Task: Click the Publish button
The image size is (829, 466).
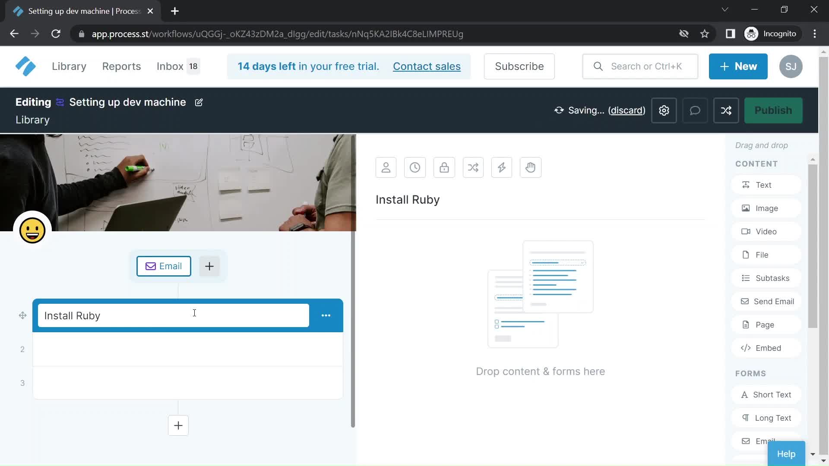Action: point(773,110)
